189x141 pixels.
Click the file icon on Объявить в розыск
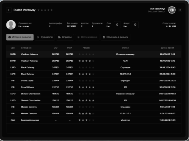[104, 37]
